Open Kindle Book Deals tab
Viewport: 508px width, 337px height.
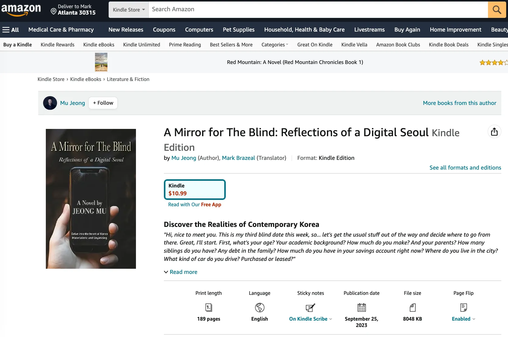click(449, 45)
